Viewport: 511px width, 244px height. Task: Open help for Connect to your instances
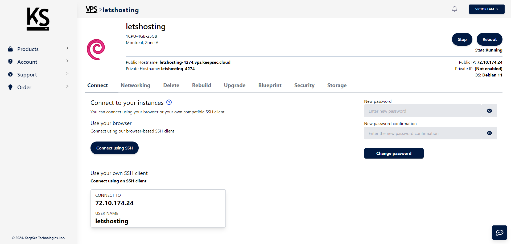169,102
